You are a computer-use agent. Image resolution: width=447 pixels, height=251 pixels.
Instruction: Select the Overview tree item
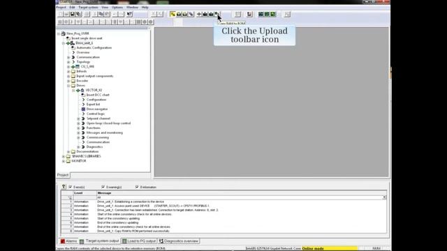[x=83, y=52]
